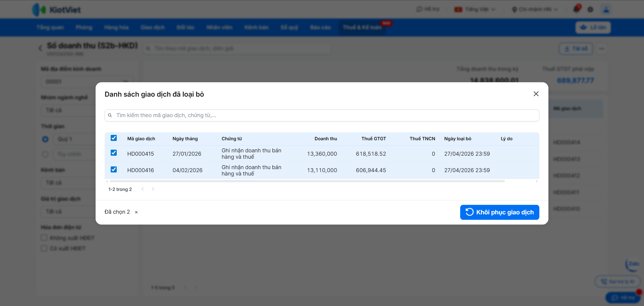Focus the transaction code search field in dialog

coord(322,115)
